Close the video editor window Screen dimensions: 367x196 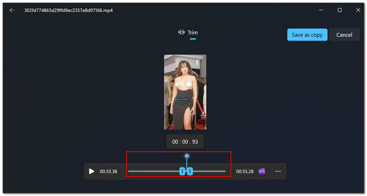coord(358,10)
